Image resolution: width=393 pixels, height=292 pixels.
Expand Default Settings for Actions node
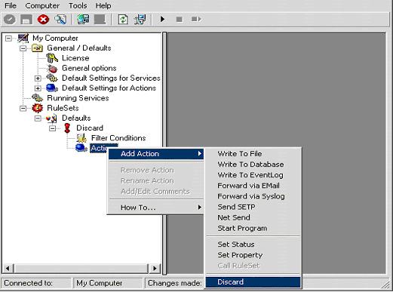[38, 88]
